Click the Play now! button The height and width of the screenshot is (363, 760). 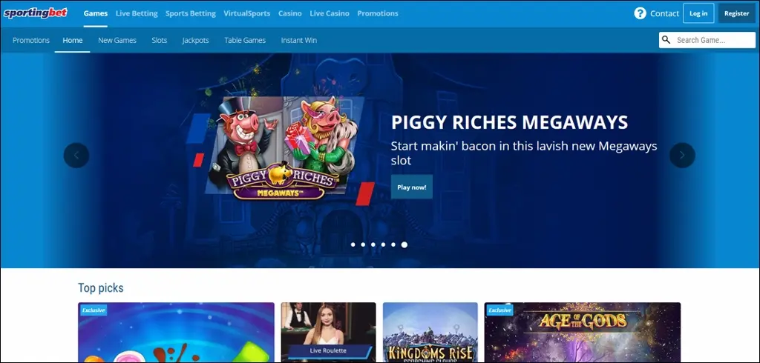[411, 187]
